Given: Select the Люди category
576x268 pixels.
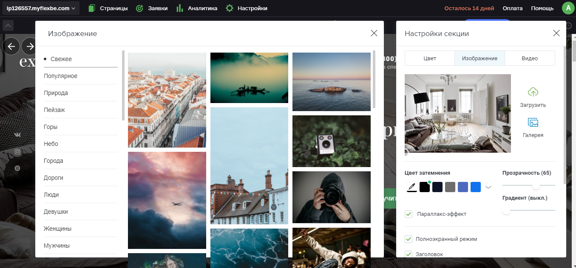Looking at the screenshot, I should (81, 195).
